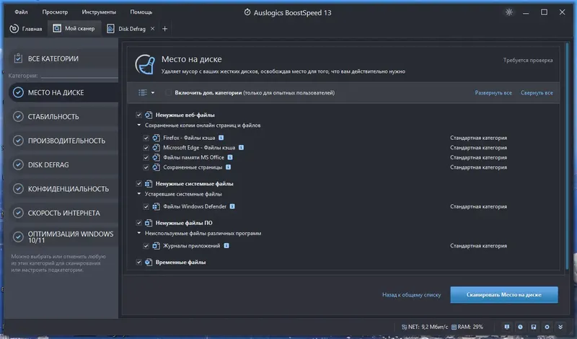The height and width of the screenshot is (339, 577).
Task: Click the Ненужные системные файлы group icon
Action: (149, 184)
